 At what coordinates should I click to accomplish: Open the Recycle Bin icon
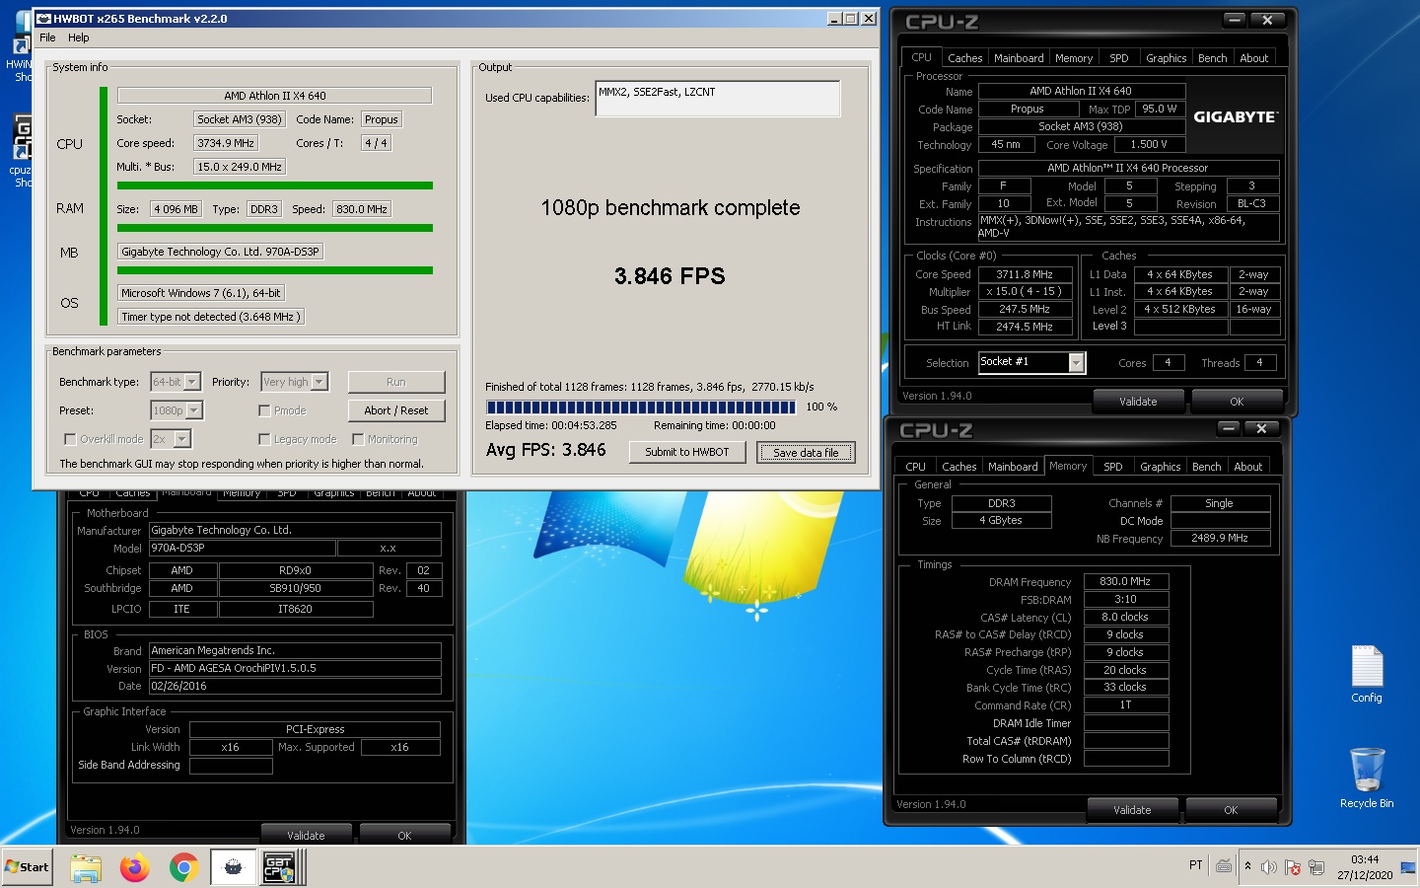(x=1367, y=777)
